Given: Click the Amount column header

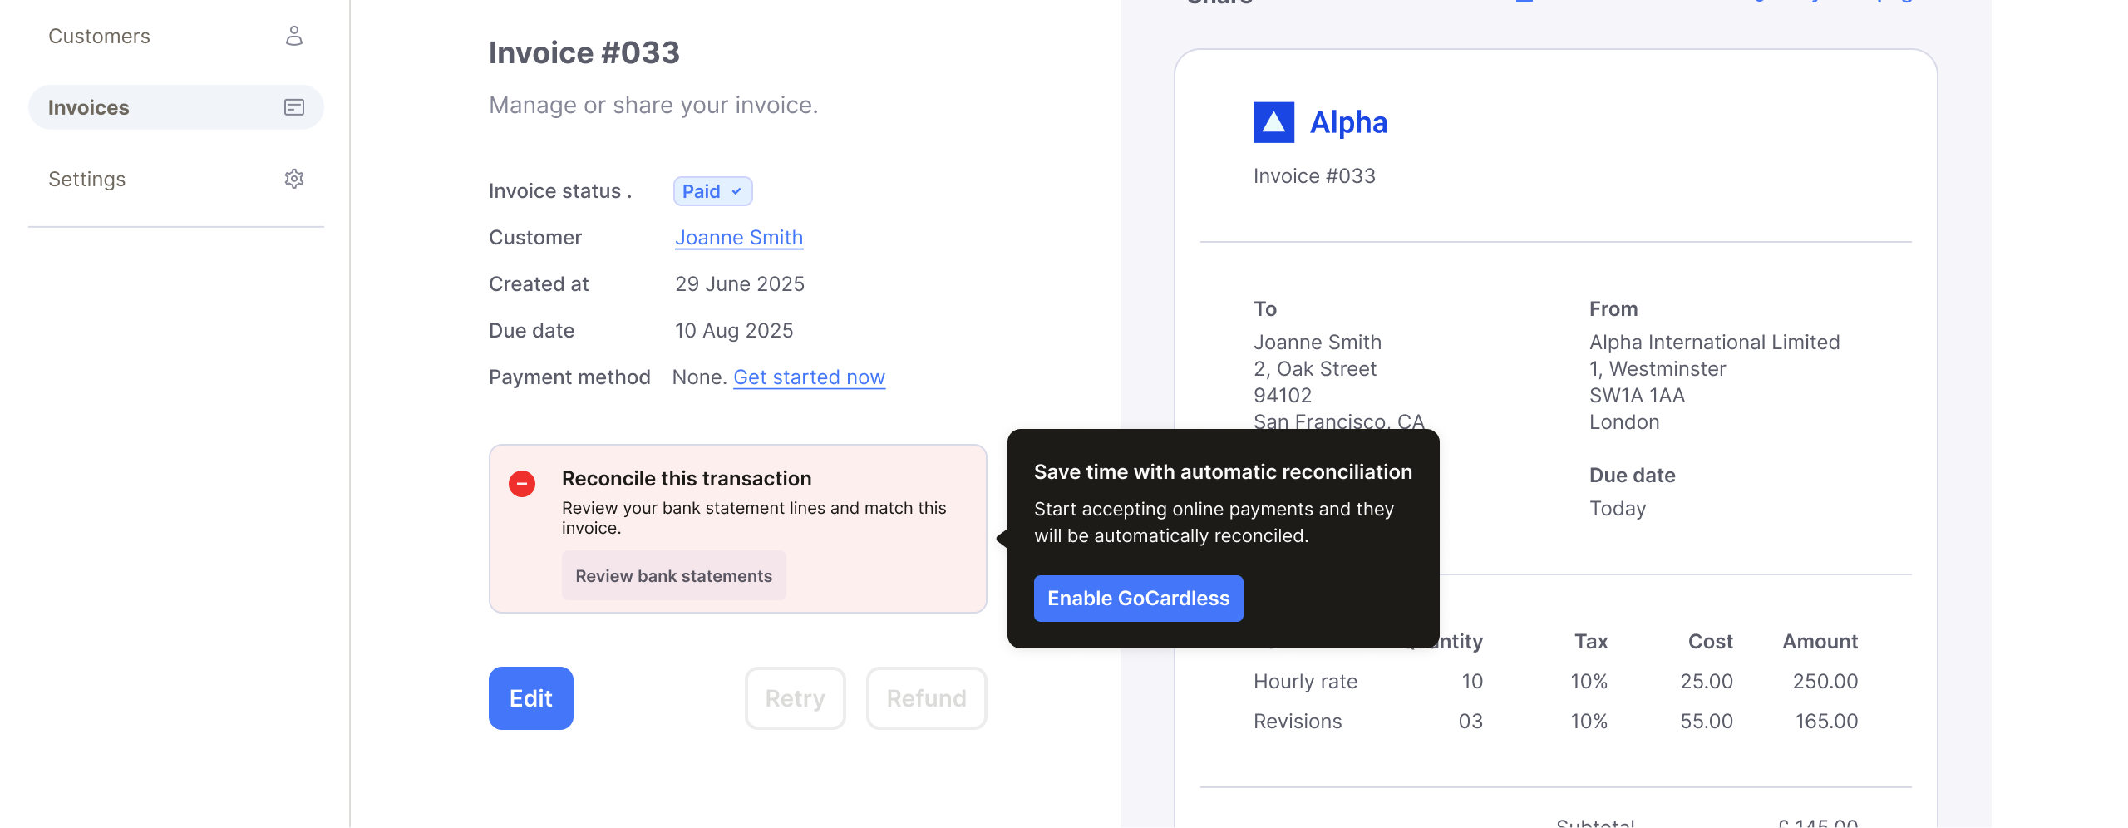Looking at the screenshot, I should tap(1820, 642).
